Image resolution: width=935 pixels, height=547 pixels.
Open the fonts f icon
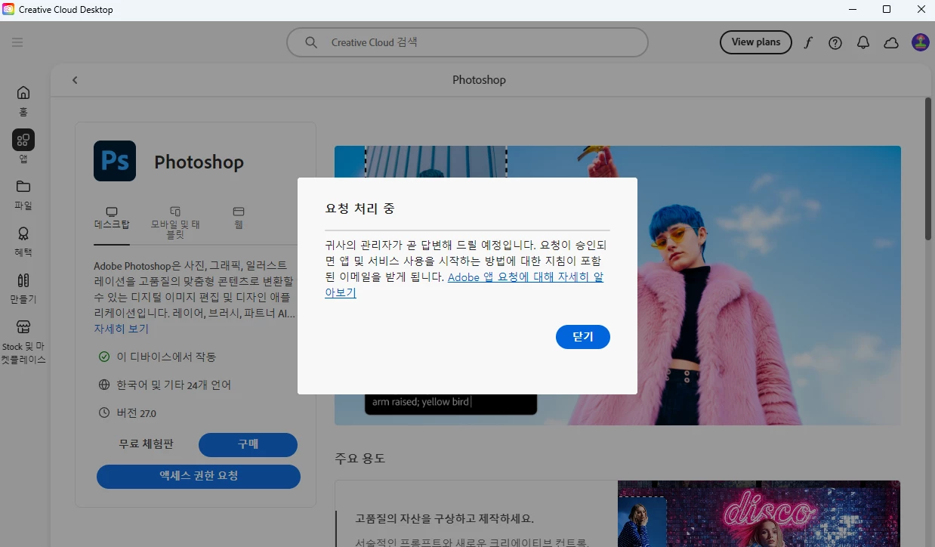807,42
